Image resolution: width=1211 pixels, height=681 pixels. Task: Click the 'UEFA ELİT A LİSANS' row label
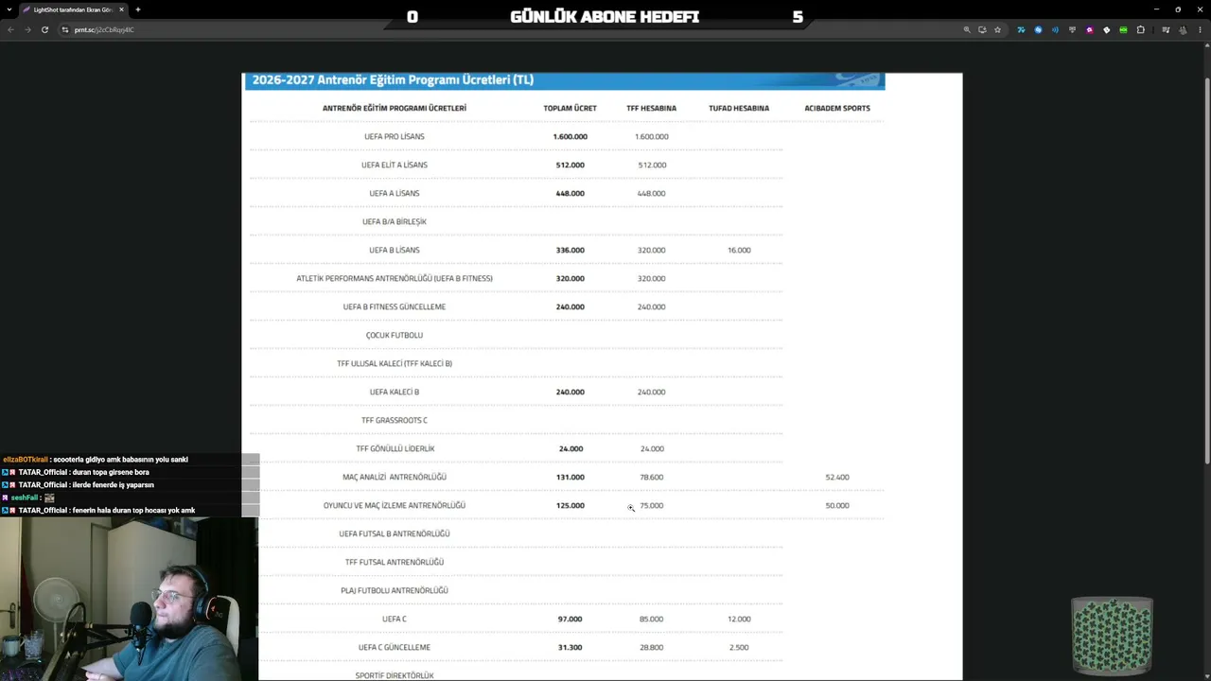pyautogui.click(x=395, y=165)
